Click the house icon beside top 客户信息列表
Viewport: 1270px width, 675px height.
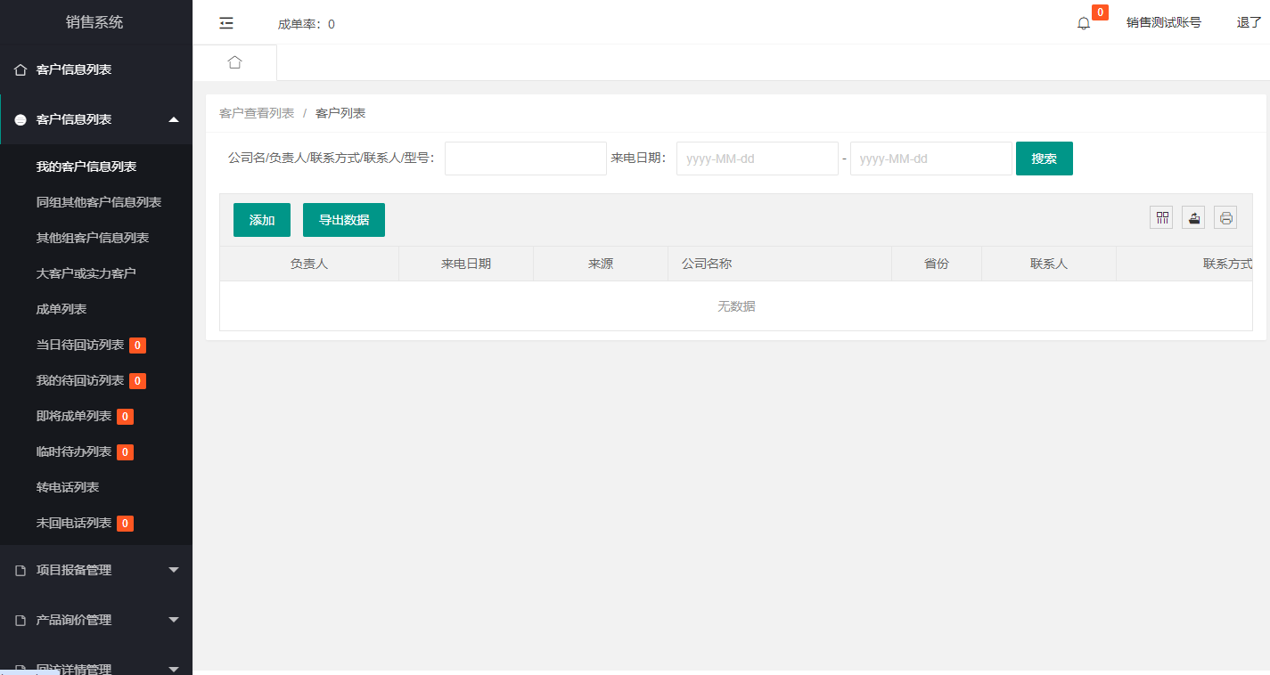tap(20, 69)
